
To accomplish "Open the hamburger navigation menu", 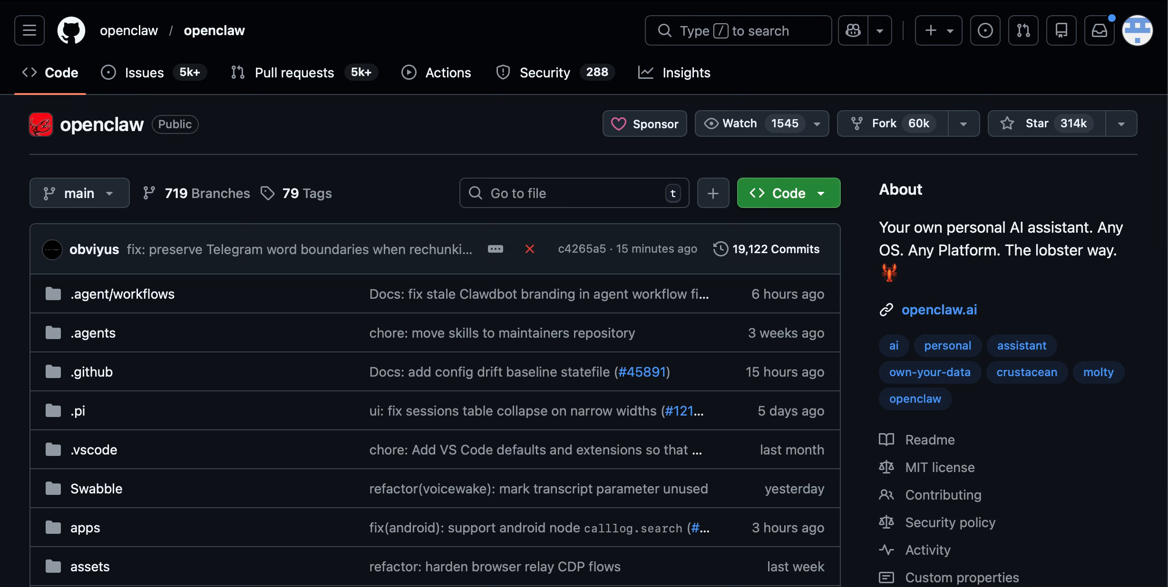I will (x=29, y=30).
